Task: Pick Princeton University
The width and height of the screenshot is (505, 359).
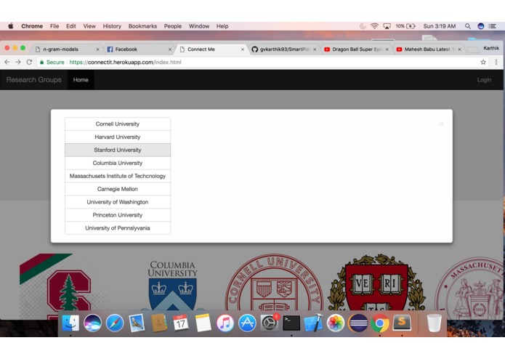Action: click(118, 215)
